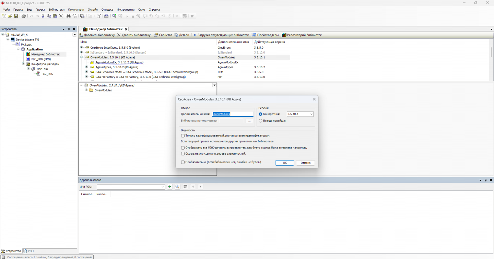Select Plc Logic in device tree

coord(26,45)
